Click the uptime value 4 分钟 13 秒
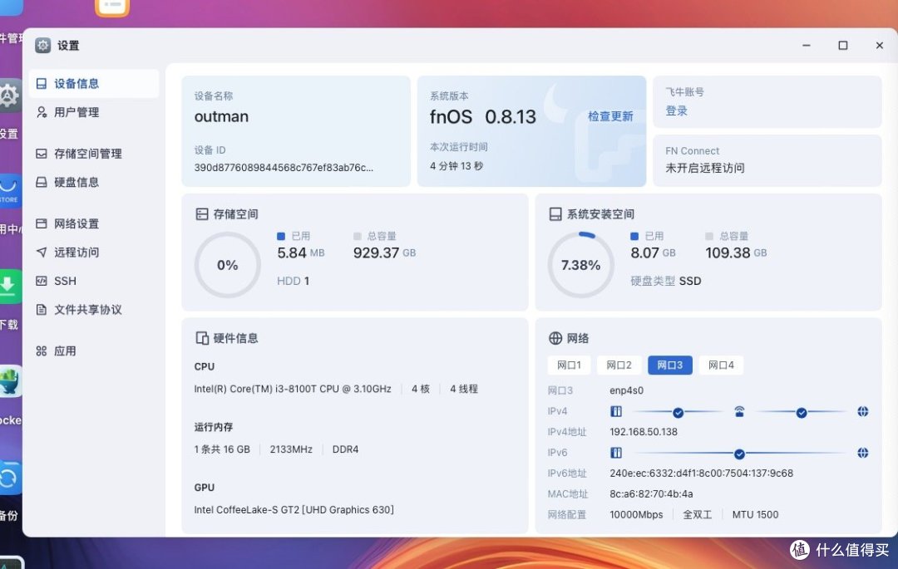This screenshot has height=569, width=898. [456, 166]
